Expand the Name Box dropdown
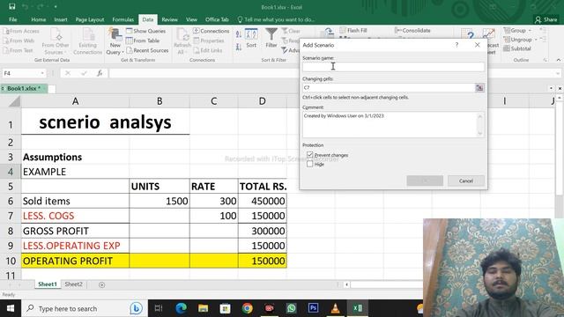The image size is (564, 317). click(42, 73)
